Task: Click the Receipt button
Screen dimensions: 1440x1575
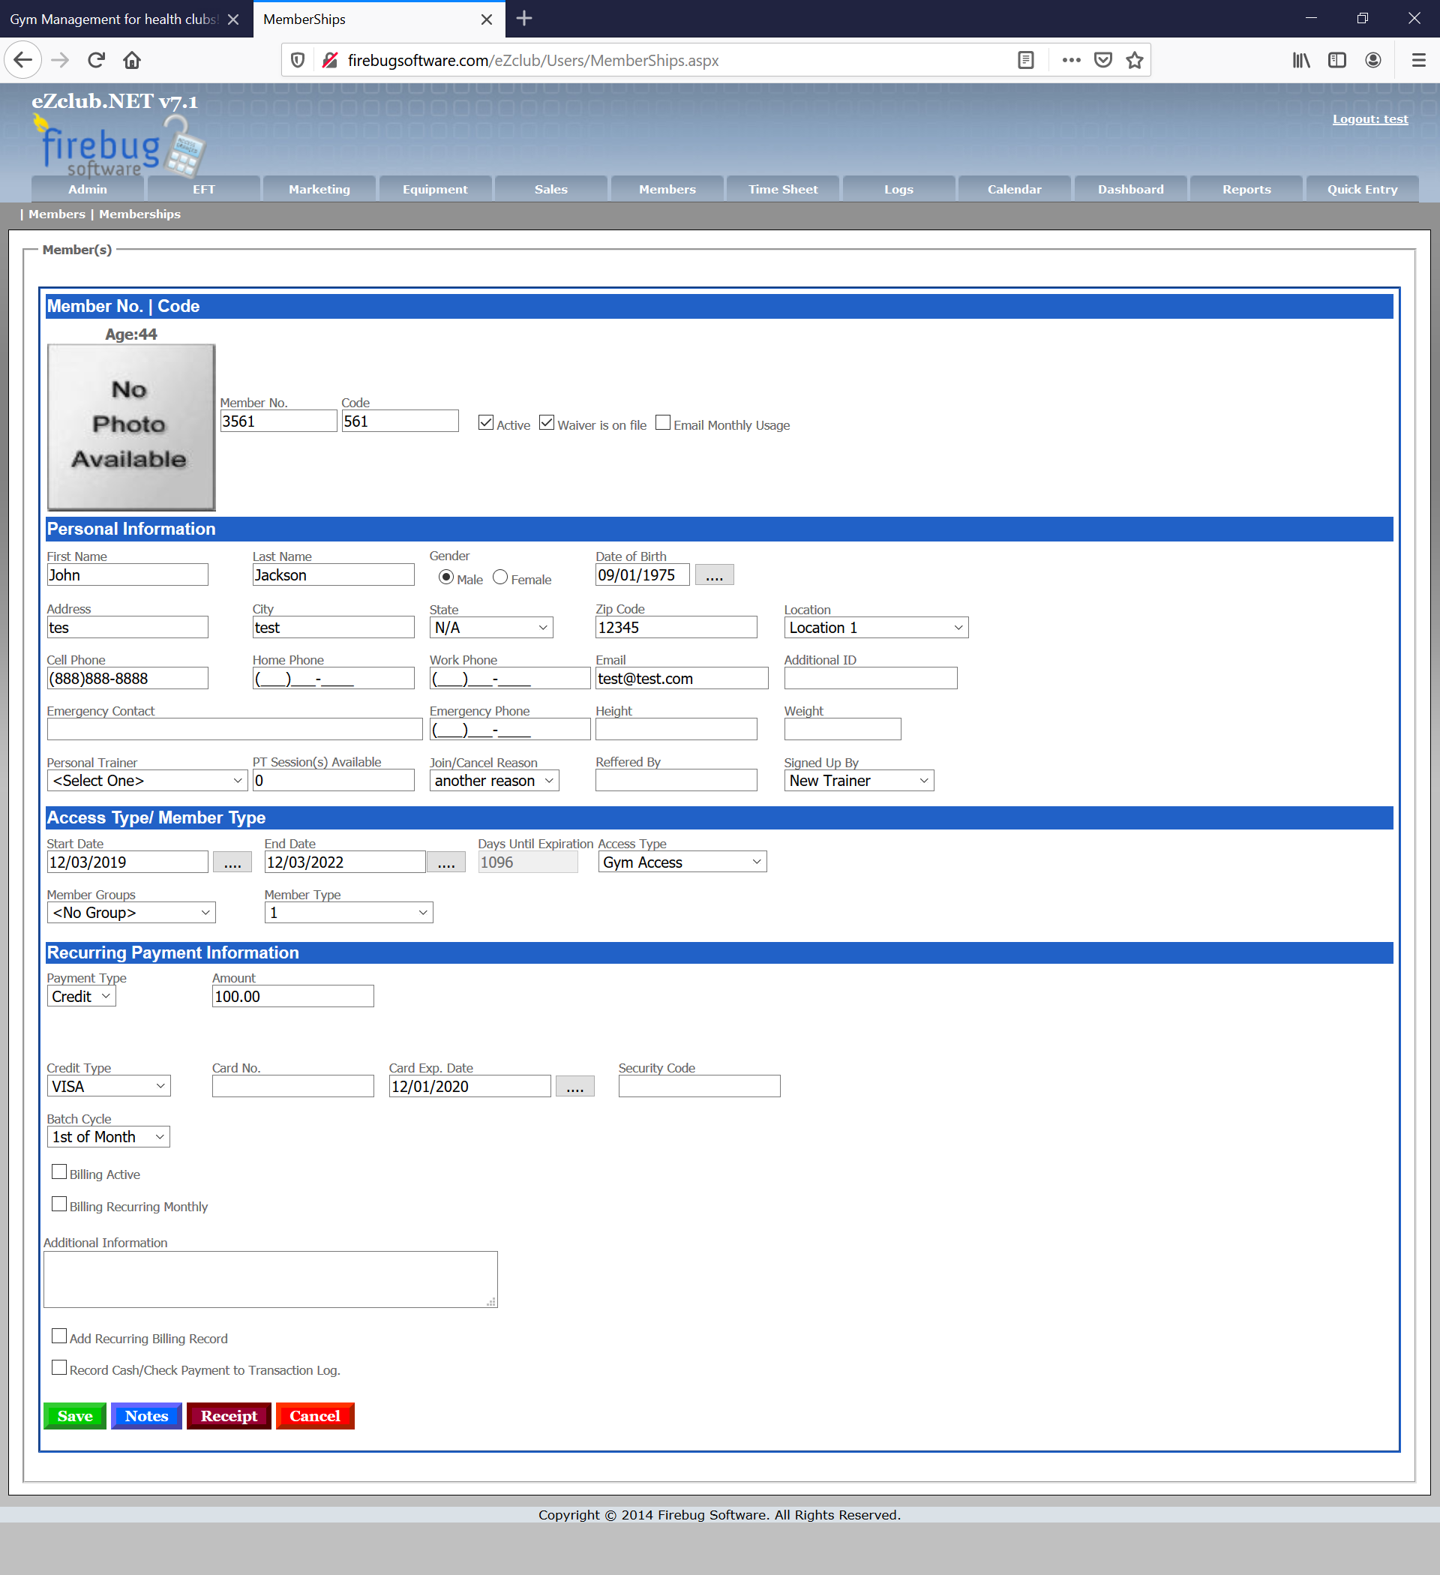Action: [229, 1416]
